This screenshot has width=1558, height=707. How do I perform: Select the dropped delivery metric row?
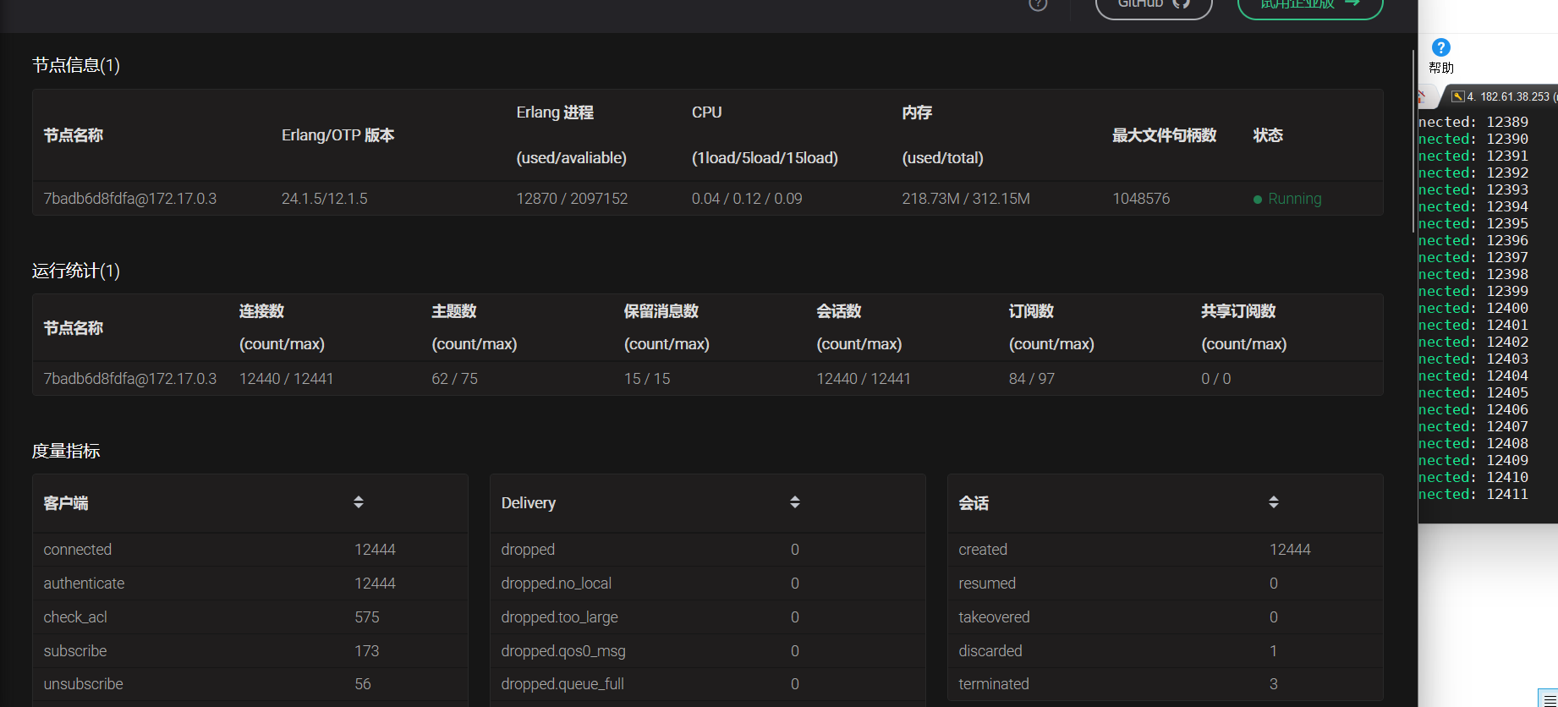click(708, 550)
